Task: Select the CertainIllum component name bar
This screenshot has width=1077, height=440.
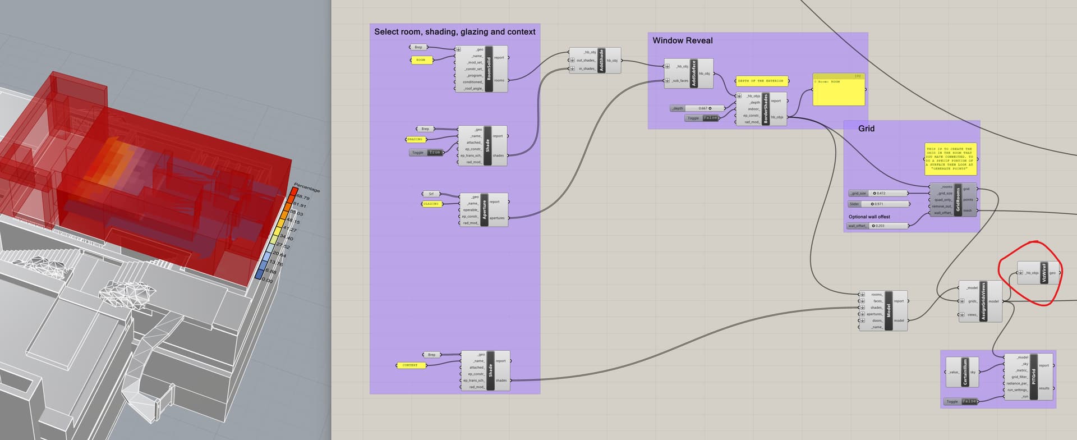Action: 965,372
